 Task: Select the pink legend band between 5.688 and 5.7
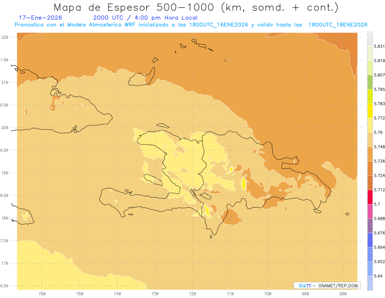point(370,211)
